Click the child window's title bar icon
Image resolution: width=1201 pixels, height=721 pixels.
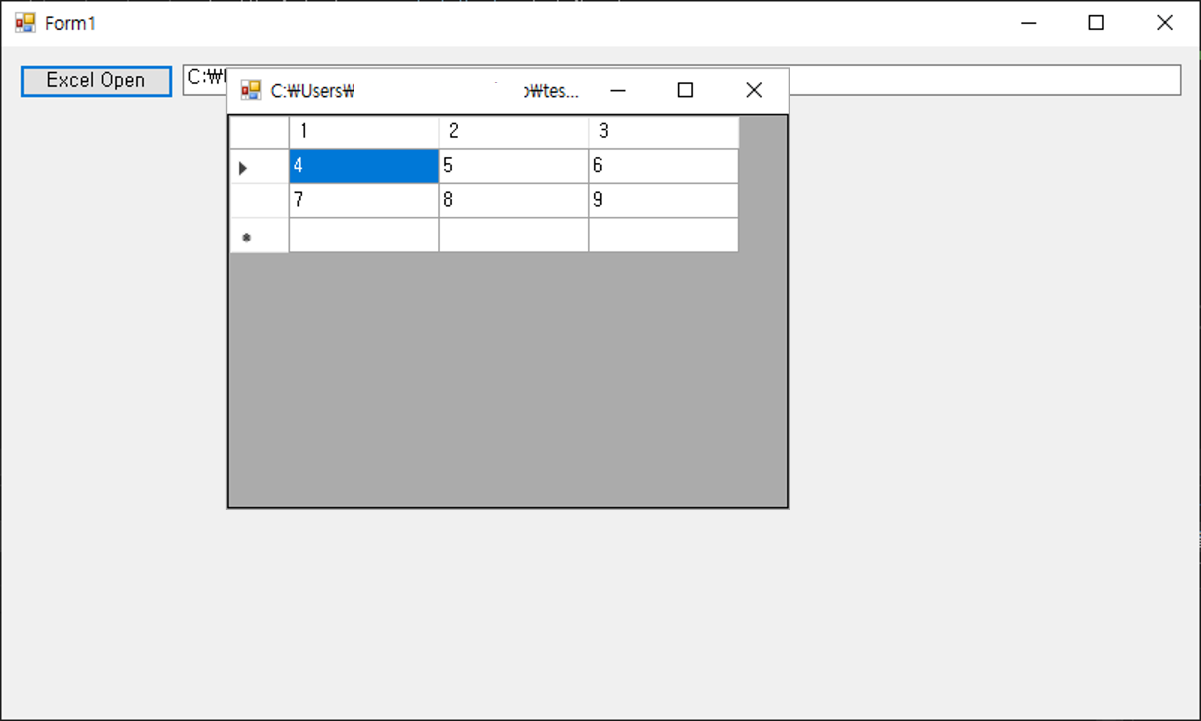[251, 91]
